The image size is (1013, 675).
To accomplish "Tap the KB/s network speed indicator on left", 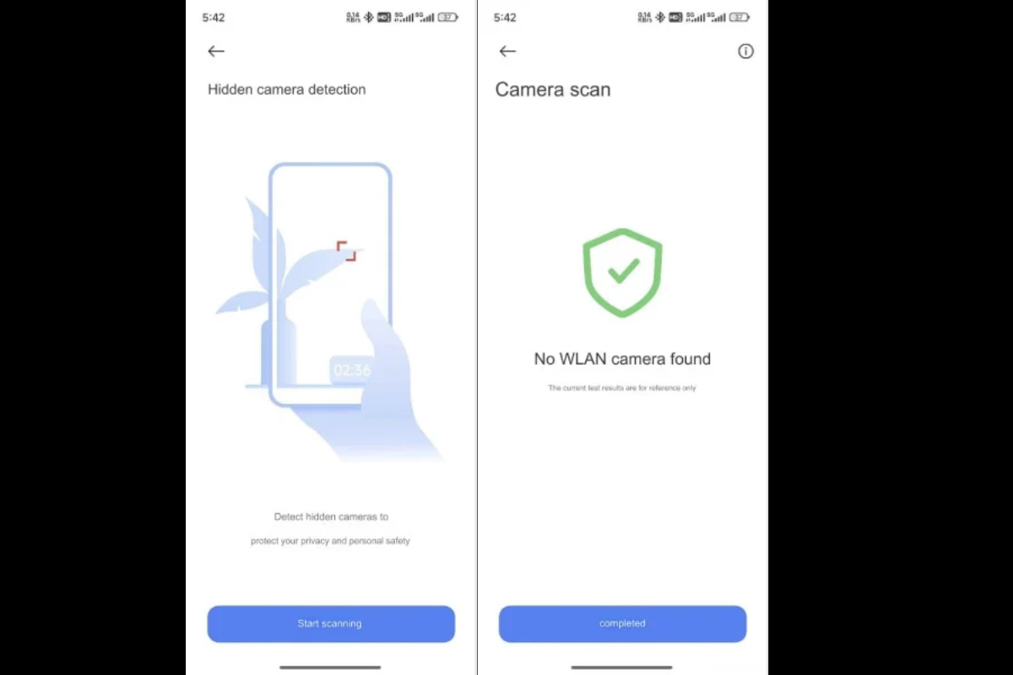I will pyautogui.click(x=353, y=17).
